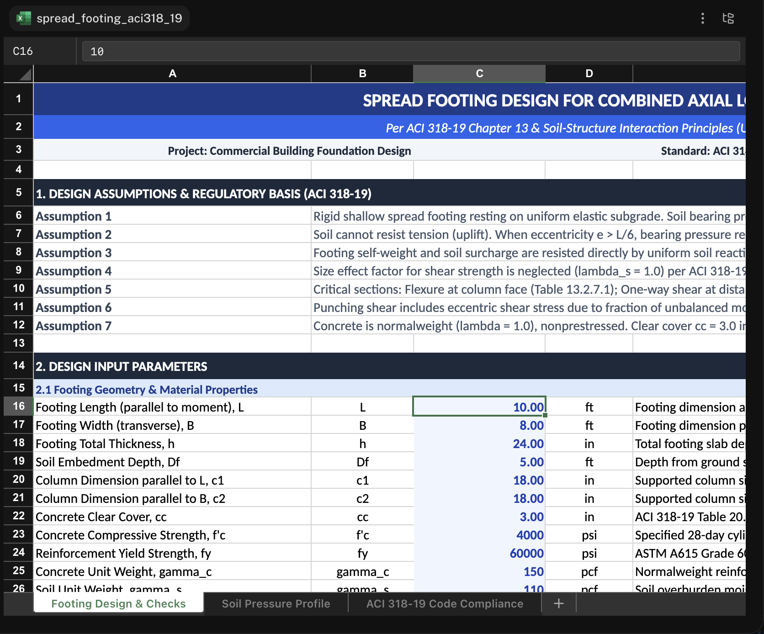This screenshot has height=634, width=764.
Task: Switch to the Soil Pressure Profile tab
Action: click(x=276, y=604)
